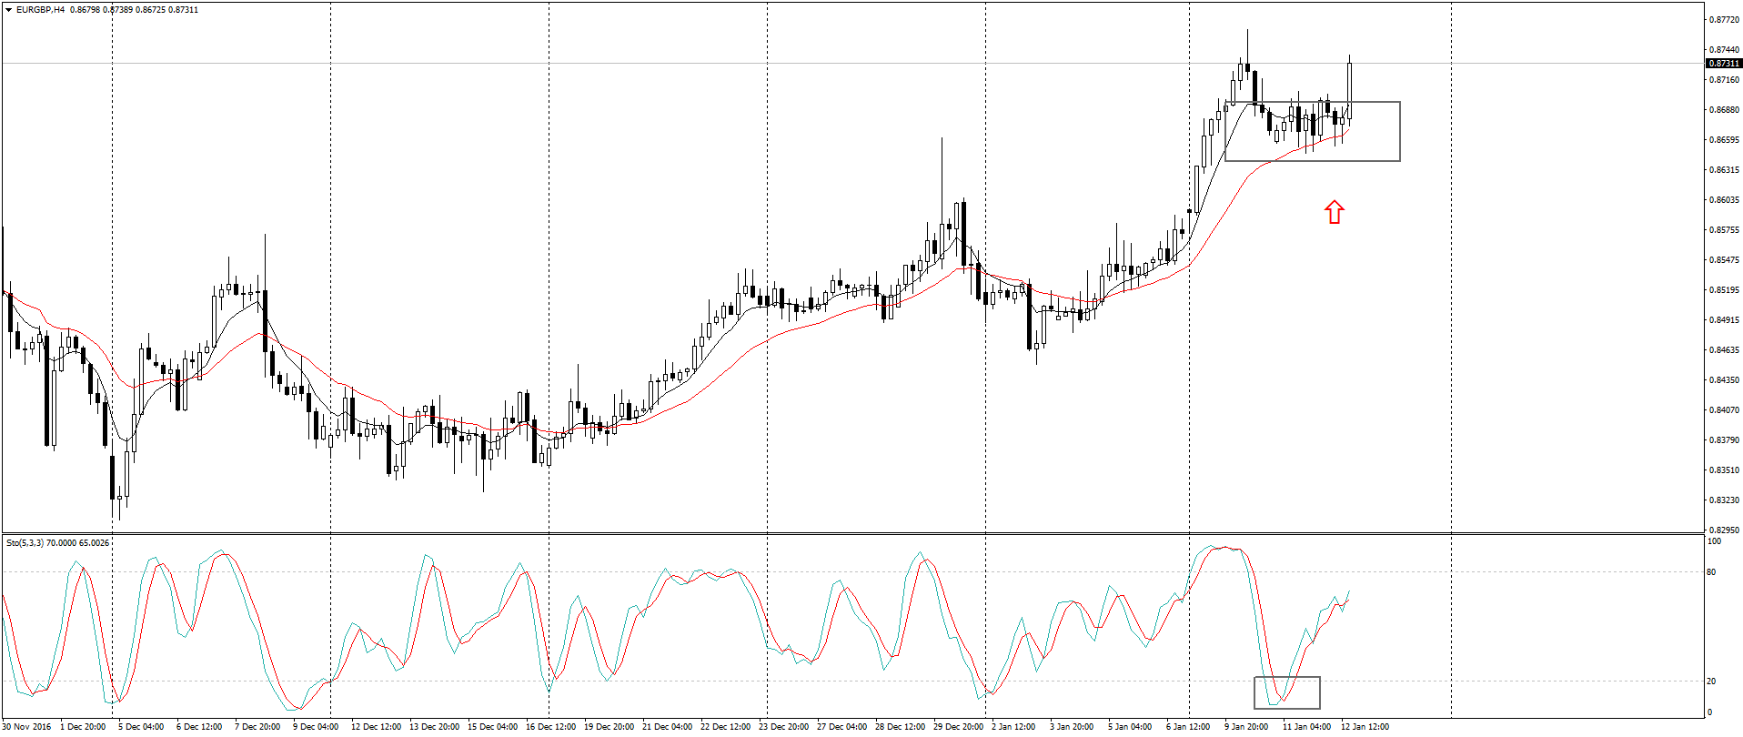Click the 30 Nov 2016 date label
The height and width of the screenshot is (737, 1743).
click(26, 727)
